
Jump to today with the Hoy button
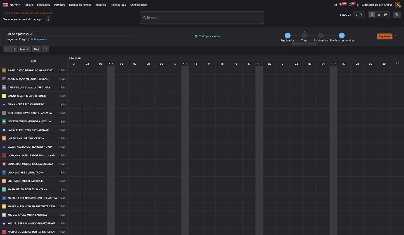click(x=36, y=49)
